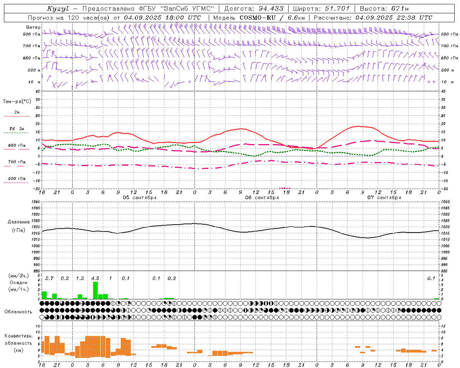Click the Td 2м legend entry
The width and height of the screenshot is (460, 368).
[17, 129]
